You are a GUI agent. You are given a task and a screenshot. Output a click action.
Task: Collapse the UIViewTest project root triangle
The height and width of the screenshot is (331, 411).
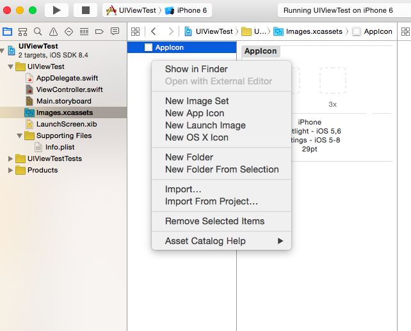point(3,50)
